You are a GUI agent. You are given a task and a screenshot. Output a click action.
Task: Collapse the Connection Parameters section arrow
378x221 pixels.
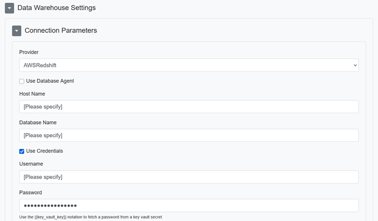point(16,30)
